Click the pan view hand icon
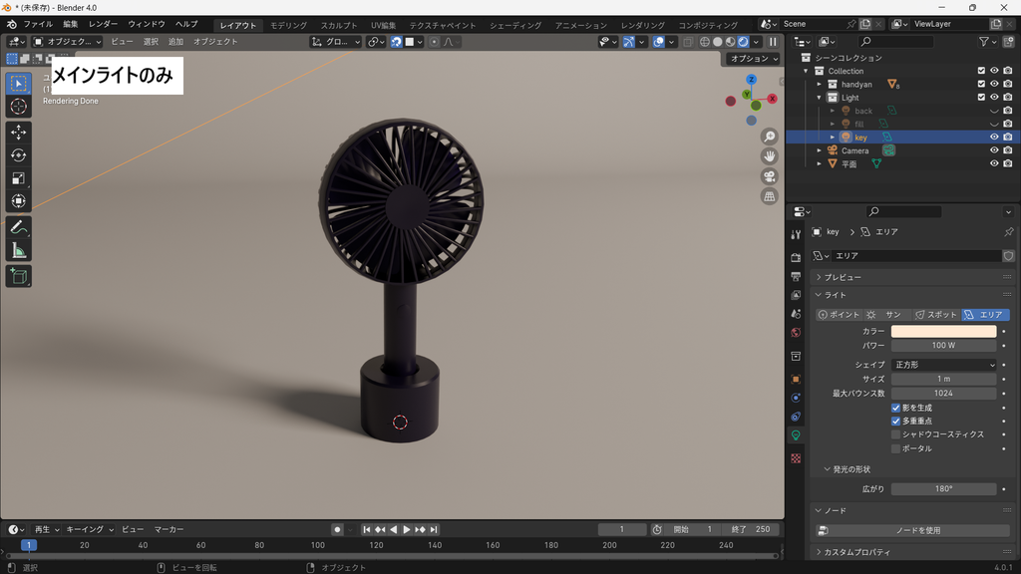 [x=770, y=156]
